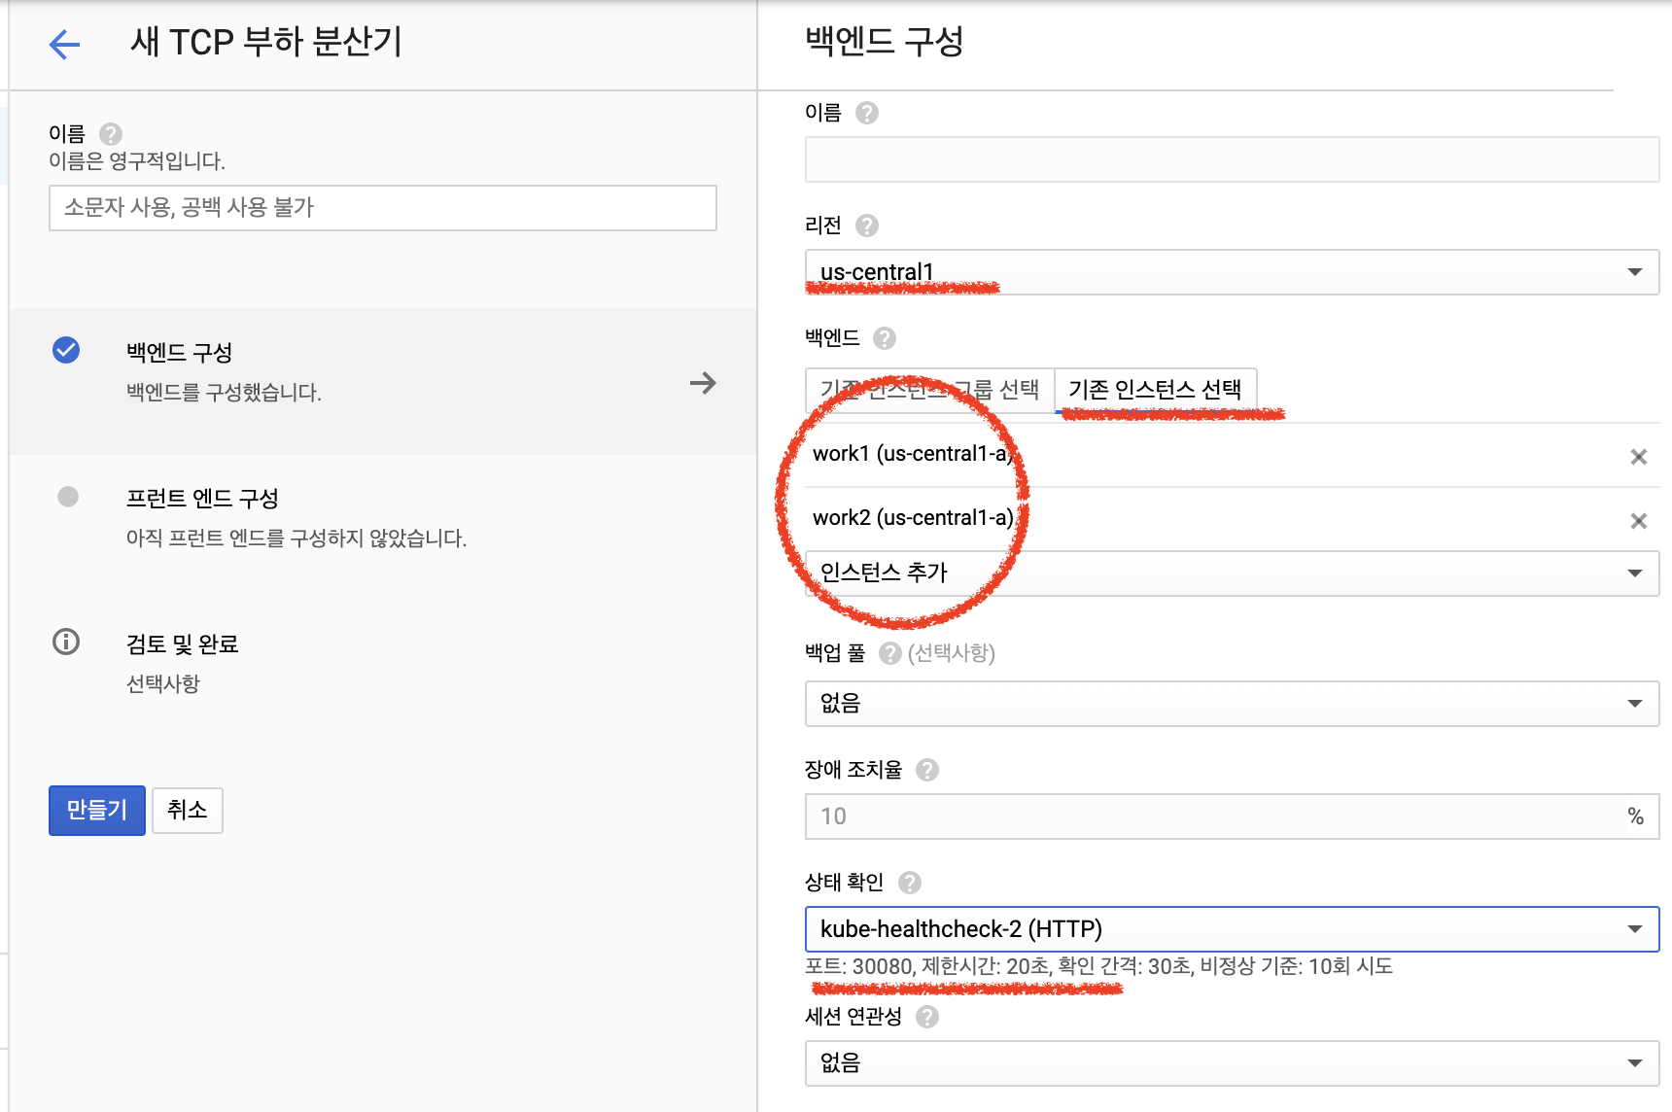
Task: Open the 검토 및 완료 step
Action: [x=383, y=663]
